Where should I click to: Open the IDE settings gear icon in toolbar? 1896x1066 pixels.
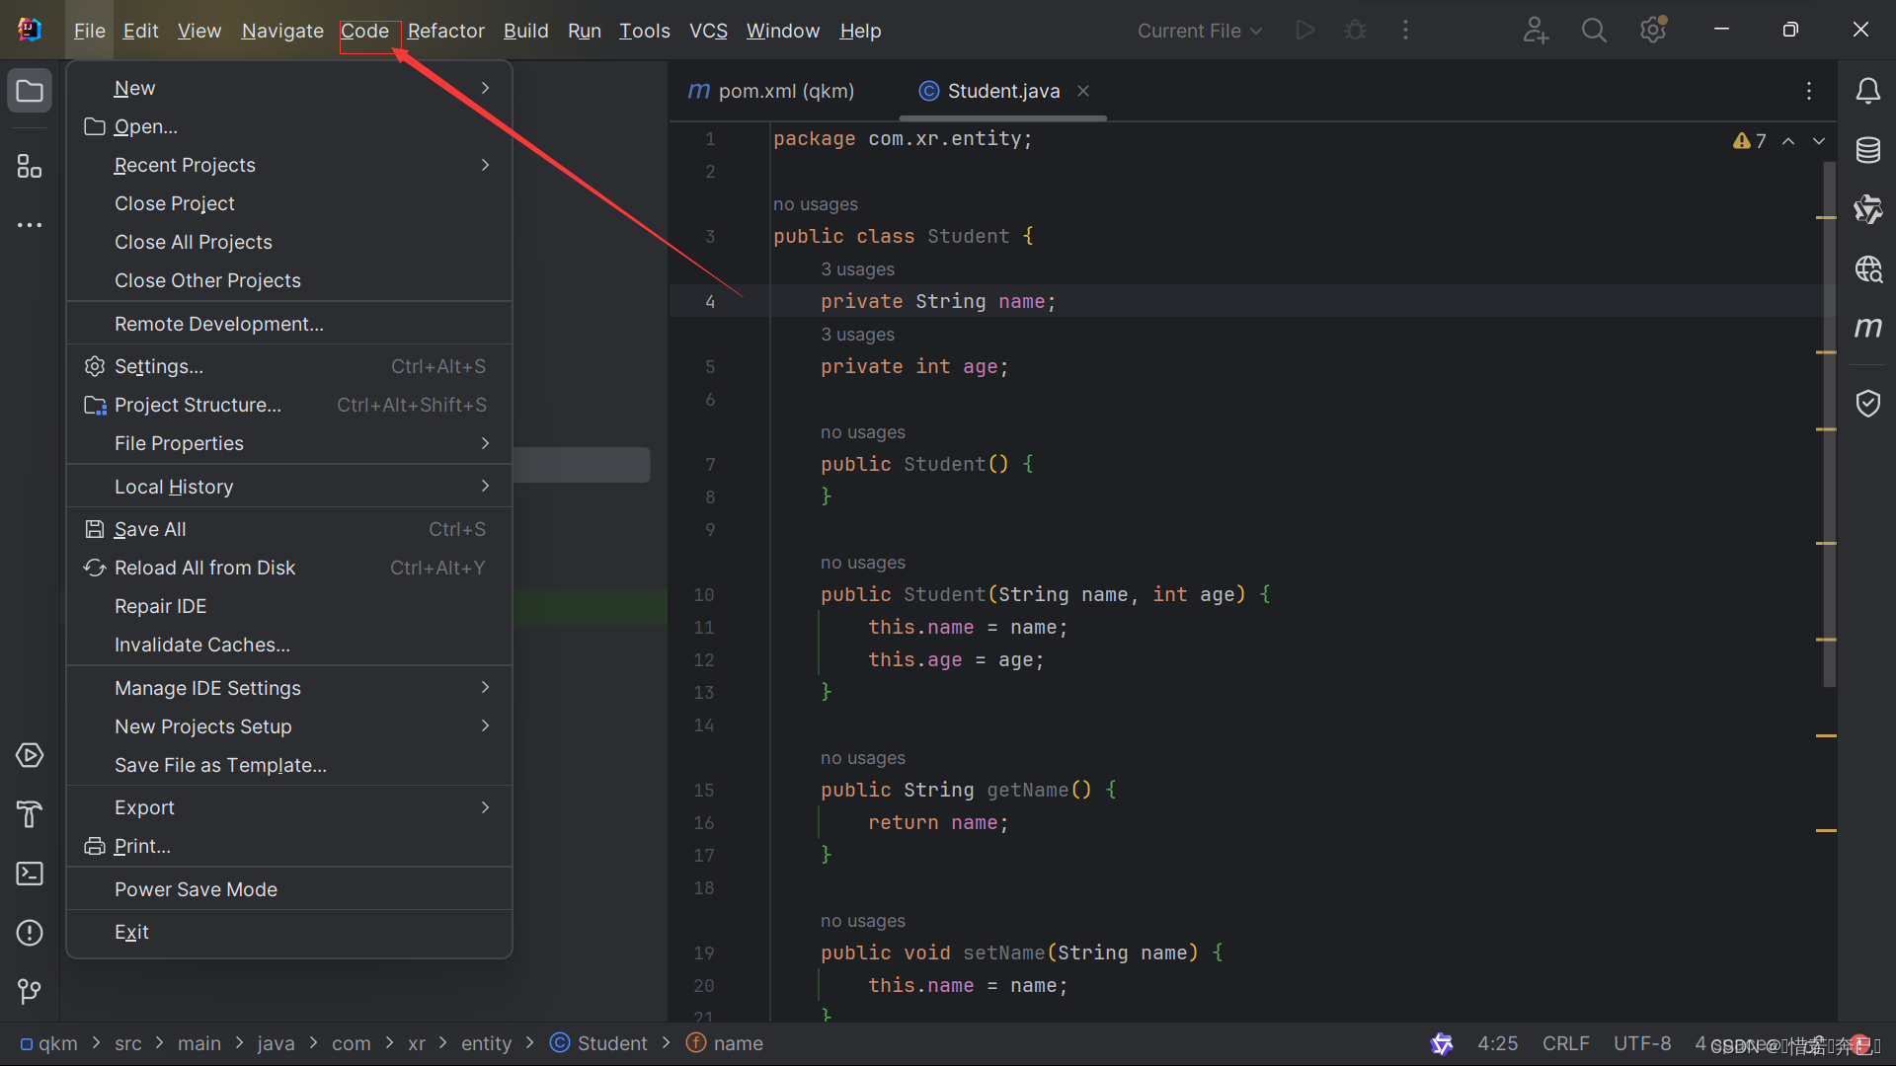1653,30
